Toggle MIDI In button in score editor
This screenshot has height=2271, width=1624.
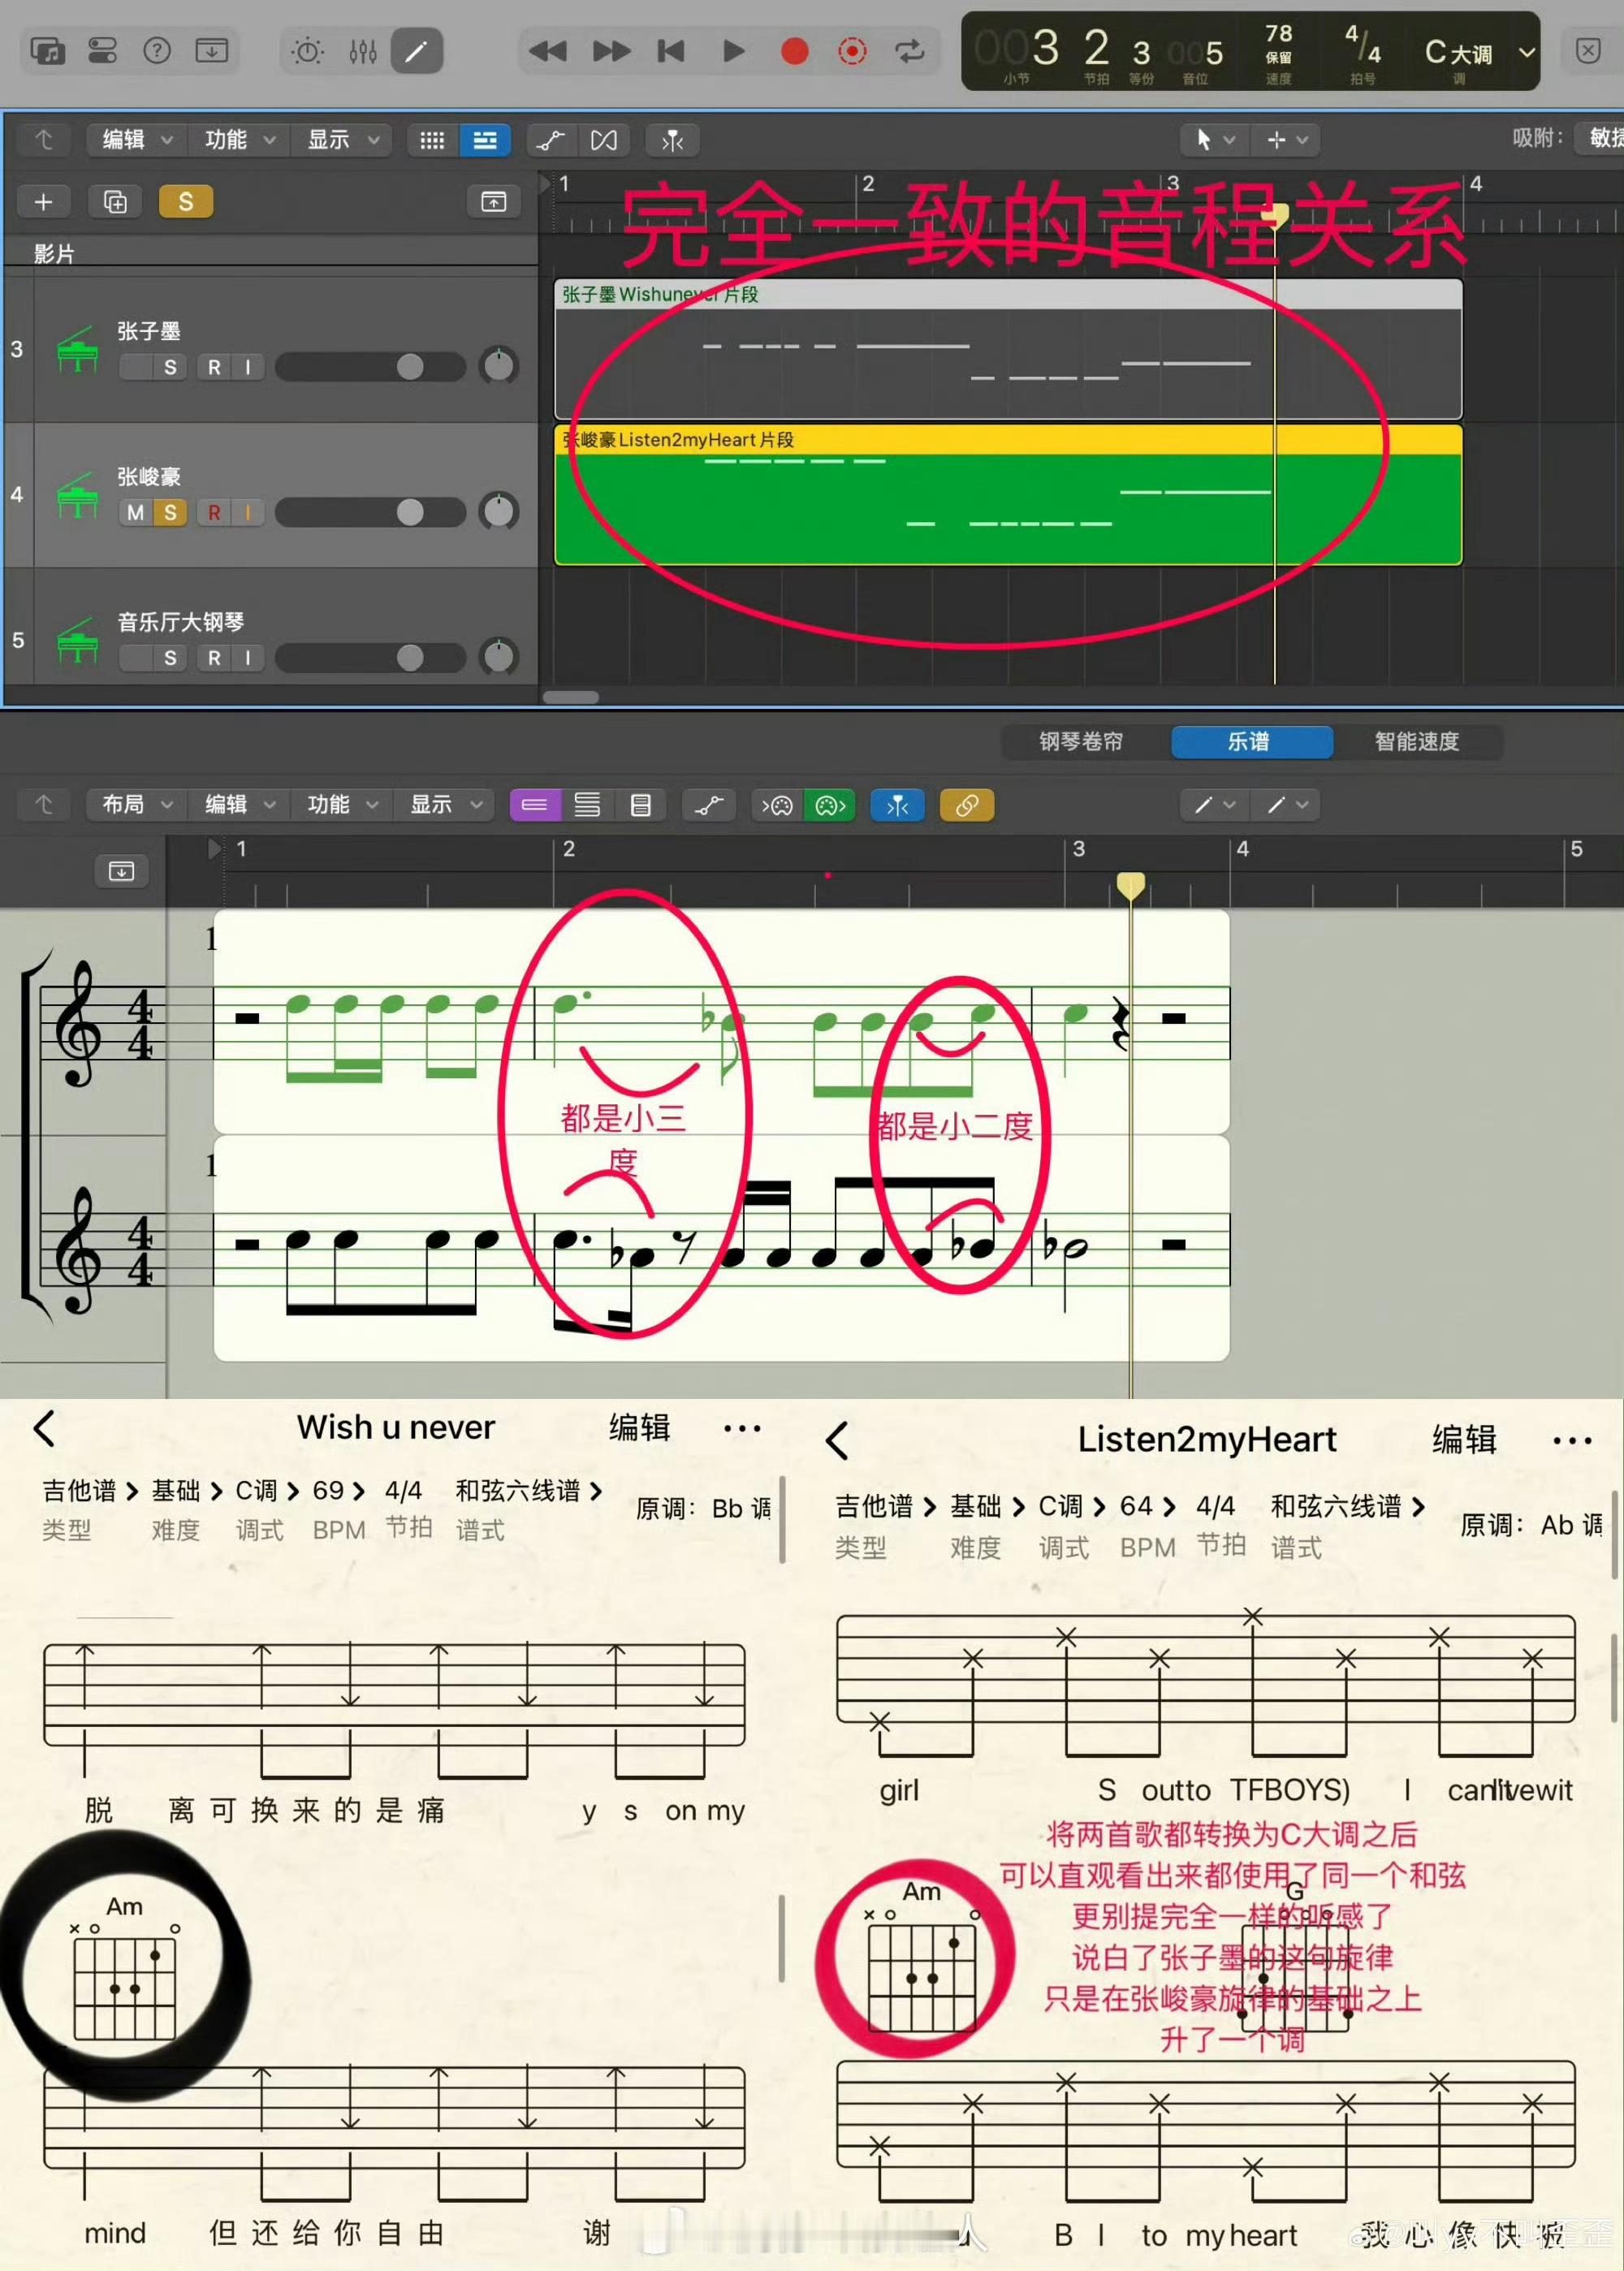click(776, 805)
